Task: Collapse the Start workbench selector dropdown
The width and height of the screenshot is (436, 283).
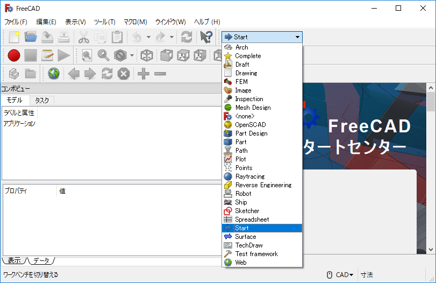Action: (x=262, y=37)
